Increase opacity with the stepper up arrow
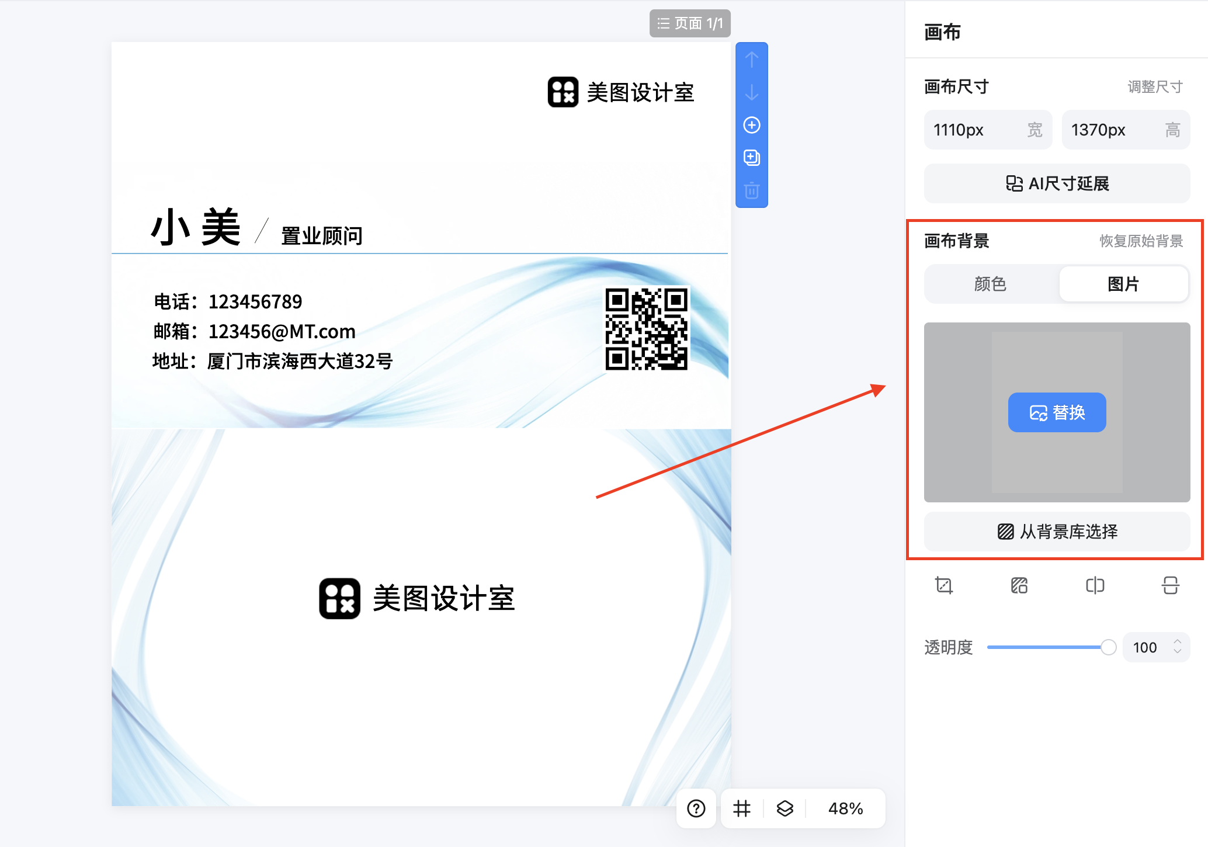Screen dimensions: 1208x847 [1178, 642]
